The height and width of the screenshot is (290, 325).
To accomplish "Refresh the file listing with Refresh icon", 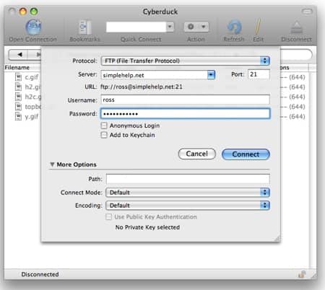I will pos(234,27).
